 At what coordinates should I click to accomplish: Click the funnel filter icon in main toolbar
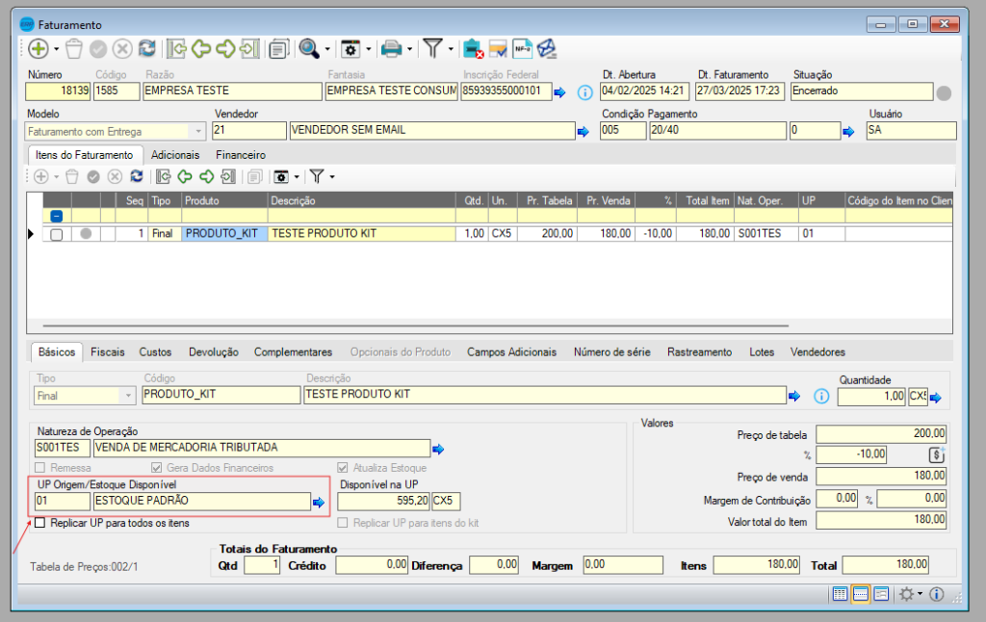coord(432,48)
